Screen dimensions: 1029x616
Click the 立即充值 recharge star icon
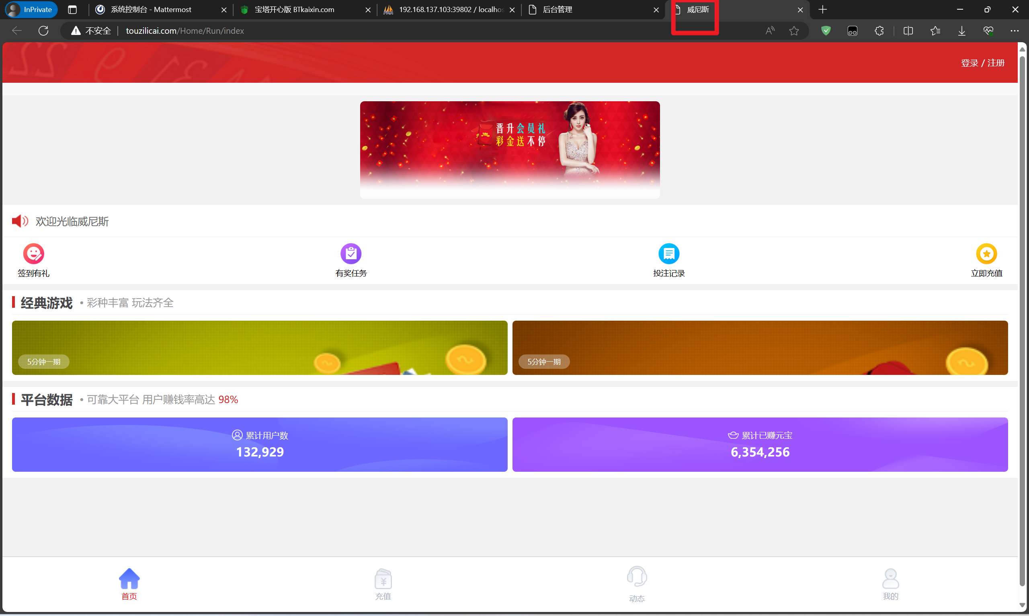coord(986,254)
